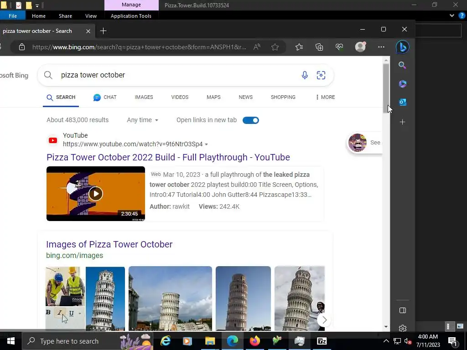Screen dimensions: 467x350
Task: Open the construction workers image thumbnail
Action: pos(65,286)
